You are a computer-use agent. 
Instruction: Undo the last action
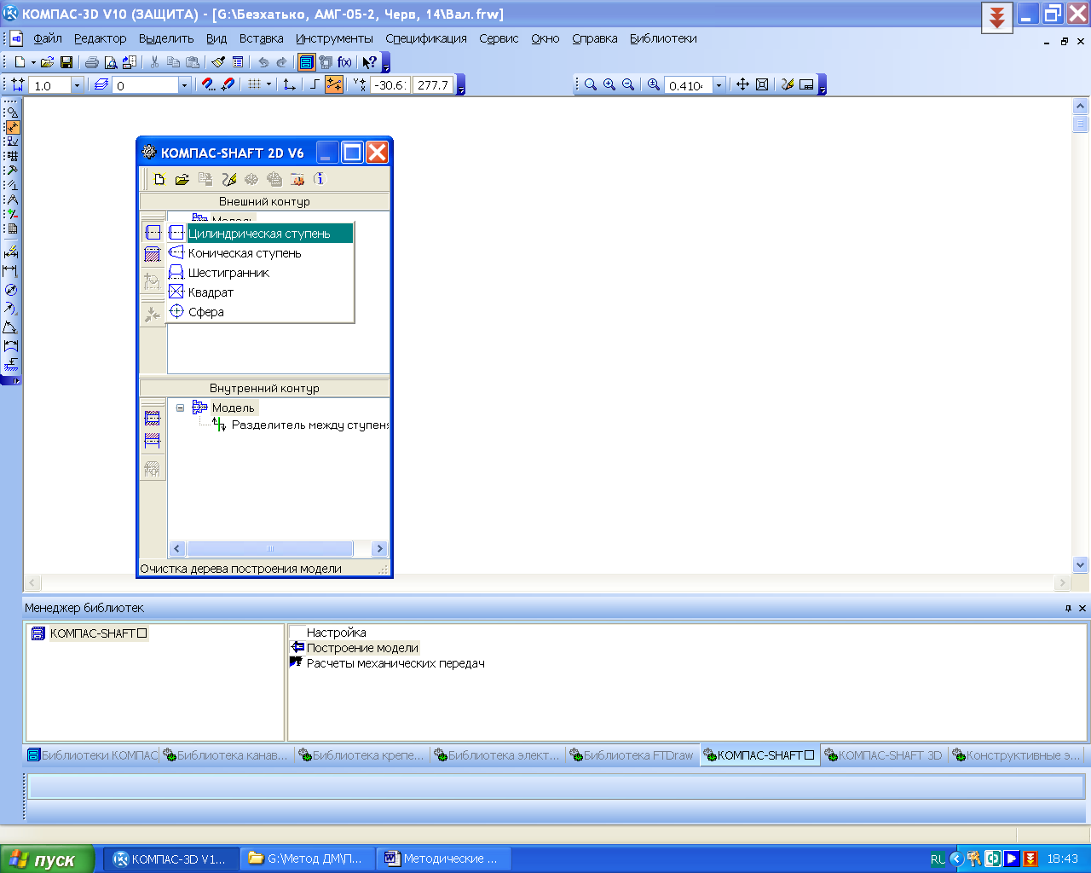pos(263,62)
